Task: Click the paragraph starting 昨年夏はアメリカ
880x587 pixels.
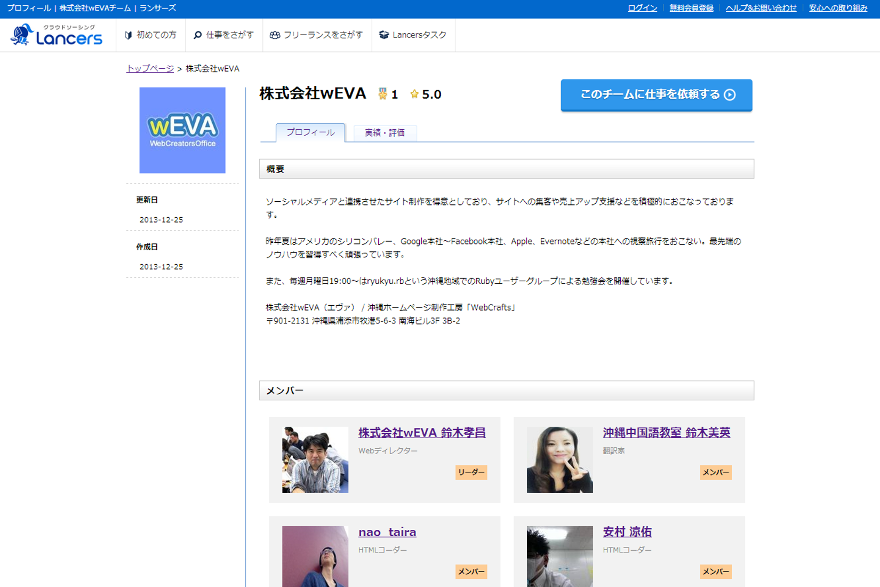Action: pyautogui.click(x=503, y=248)
